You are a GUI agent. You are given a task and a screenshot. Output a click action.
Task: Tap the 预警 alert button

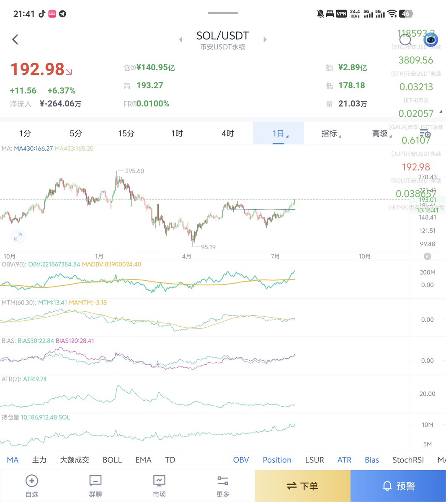398,486
